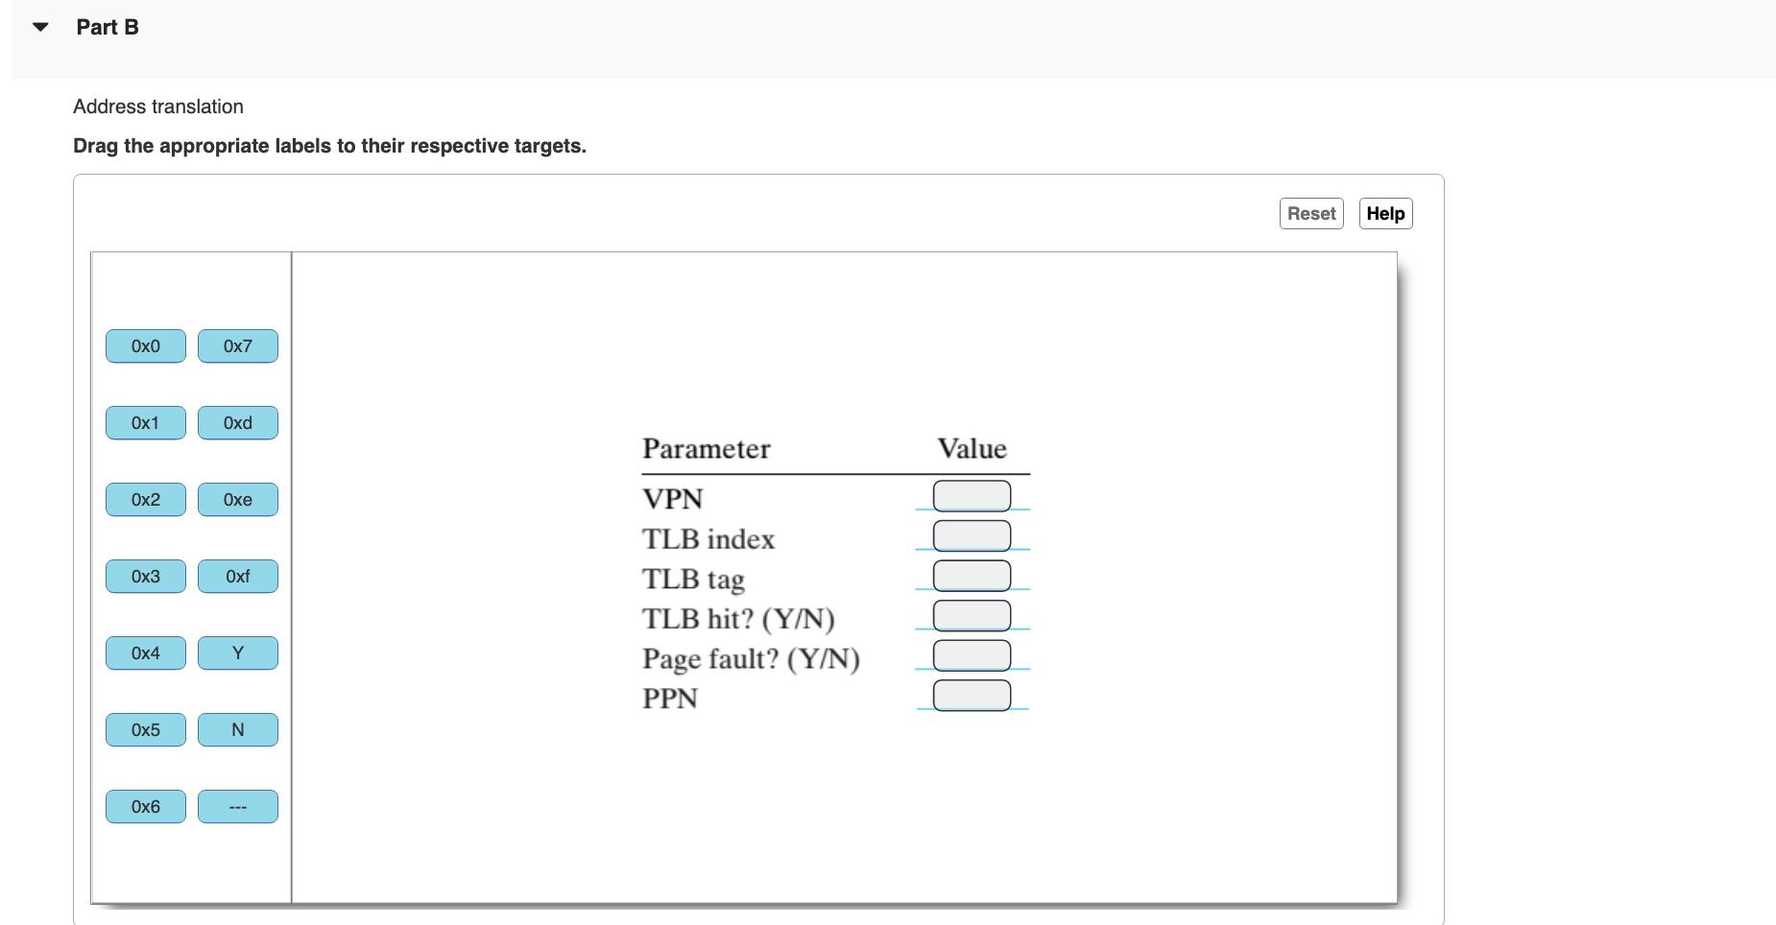The image size is (1776, 925).
Task: Open the Help dialog
Action: pos(1385,213)
